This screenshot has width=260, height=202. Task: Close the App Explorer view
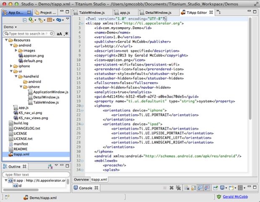[x=29, y=12]
